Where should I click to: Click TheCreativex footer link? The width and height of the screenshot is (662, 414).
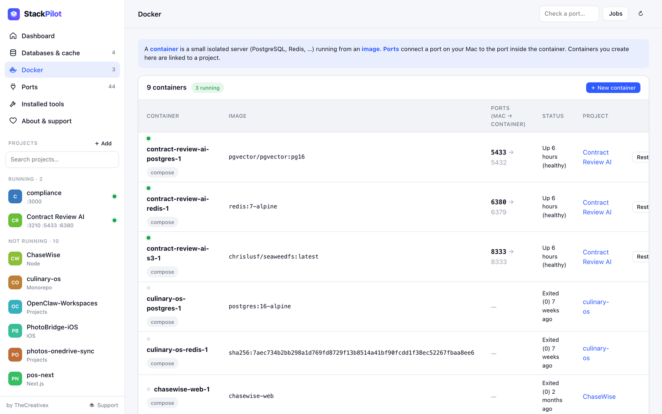31,405
